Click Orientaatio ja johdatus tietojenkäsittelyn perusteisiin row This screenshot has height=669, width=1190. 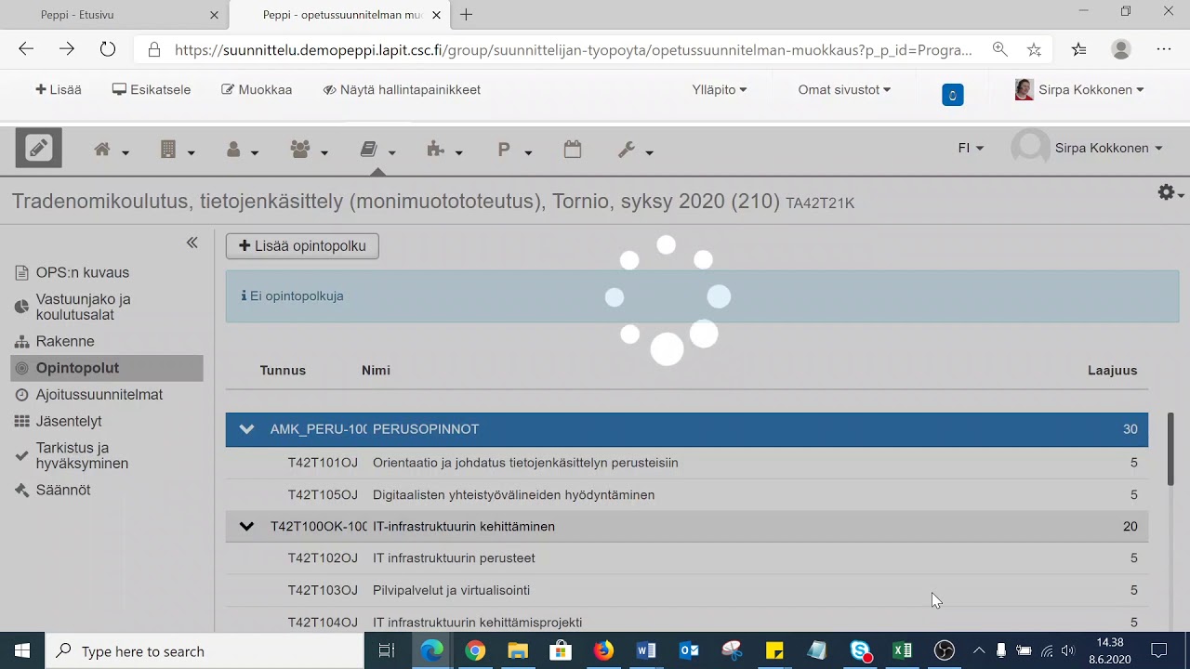pos(687,463)
